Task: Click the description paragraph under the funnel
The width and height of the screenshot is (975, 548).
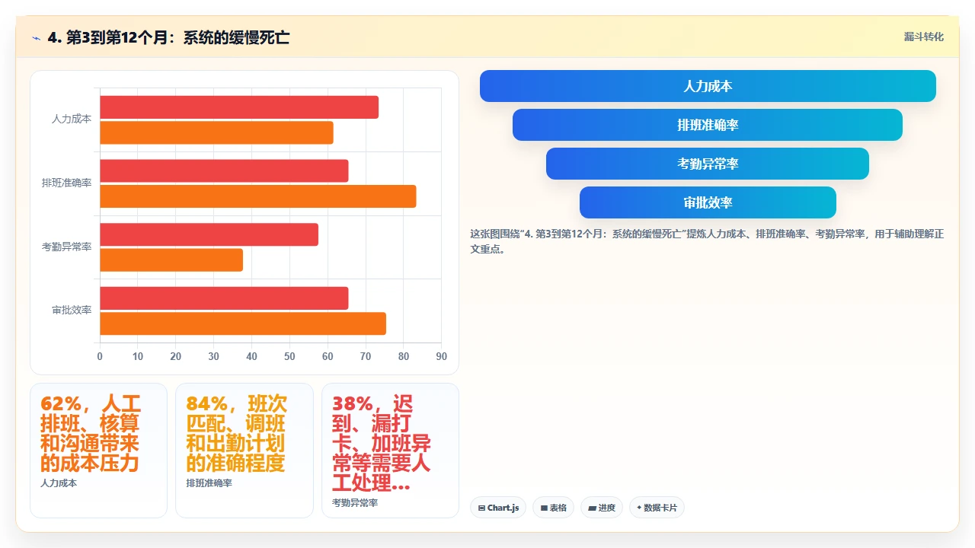Action: [x=707, y=241]
